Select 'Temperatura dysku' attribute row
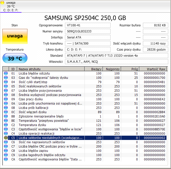Screen dimensions: 171x169 [85, 125]
